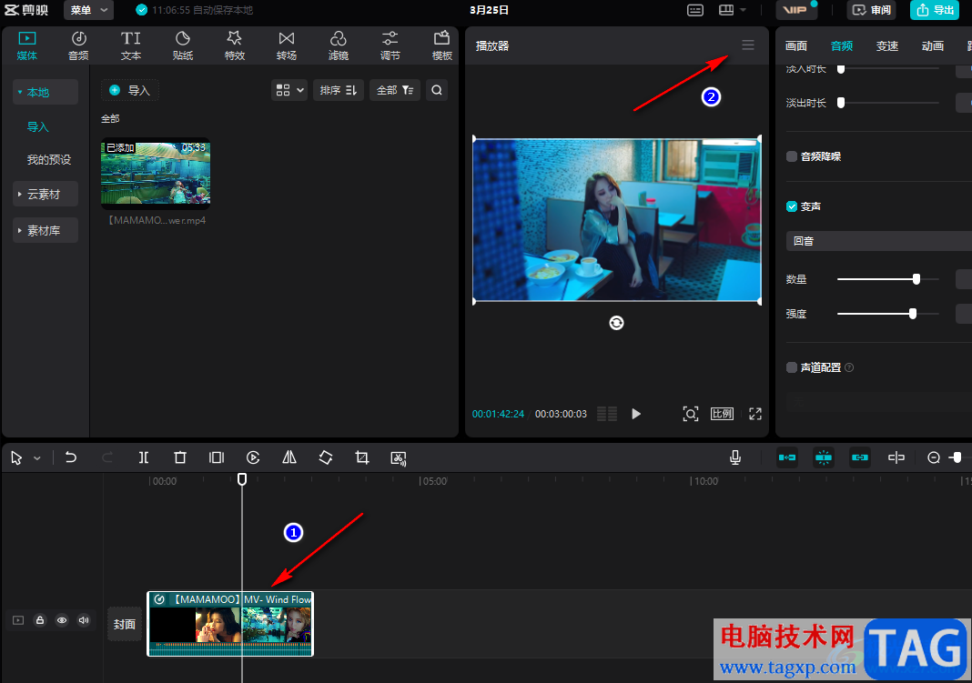972x683 pixels.
Task: Toggle auto snapping
Action: (824, 457)
